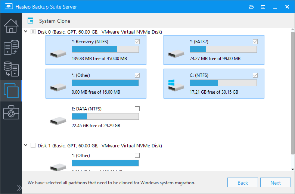Viewport: 295px width, 194px height.
Task: Click the 'C: (NTFS)' label
Action: [199, 75]
